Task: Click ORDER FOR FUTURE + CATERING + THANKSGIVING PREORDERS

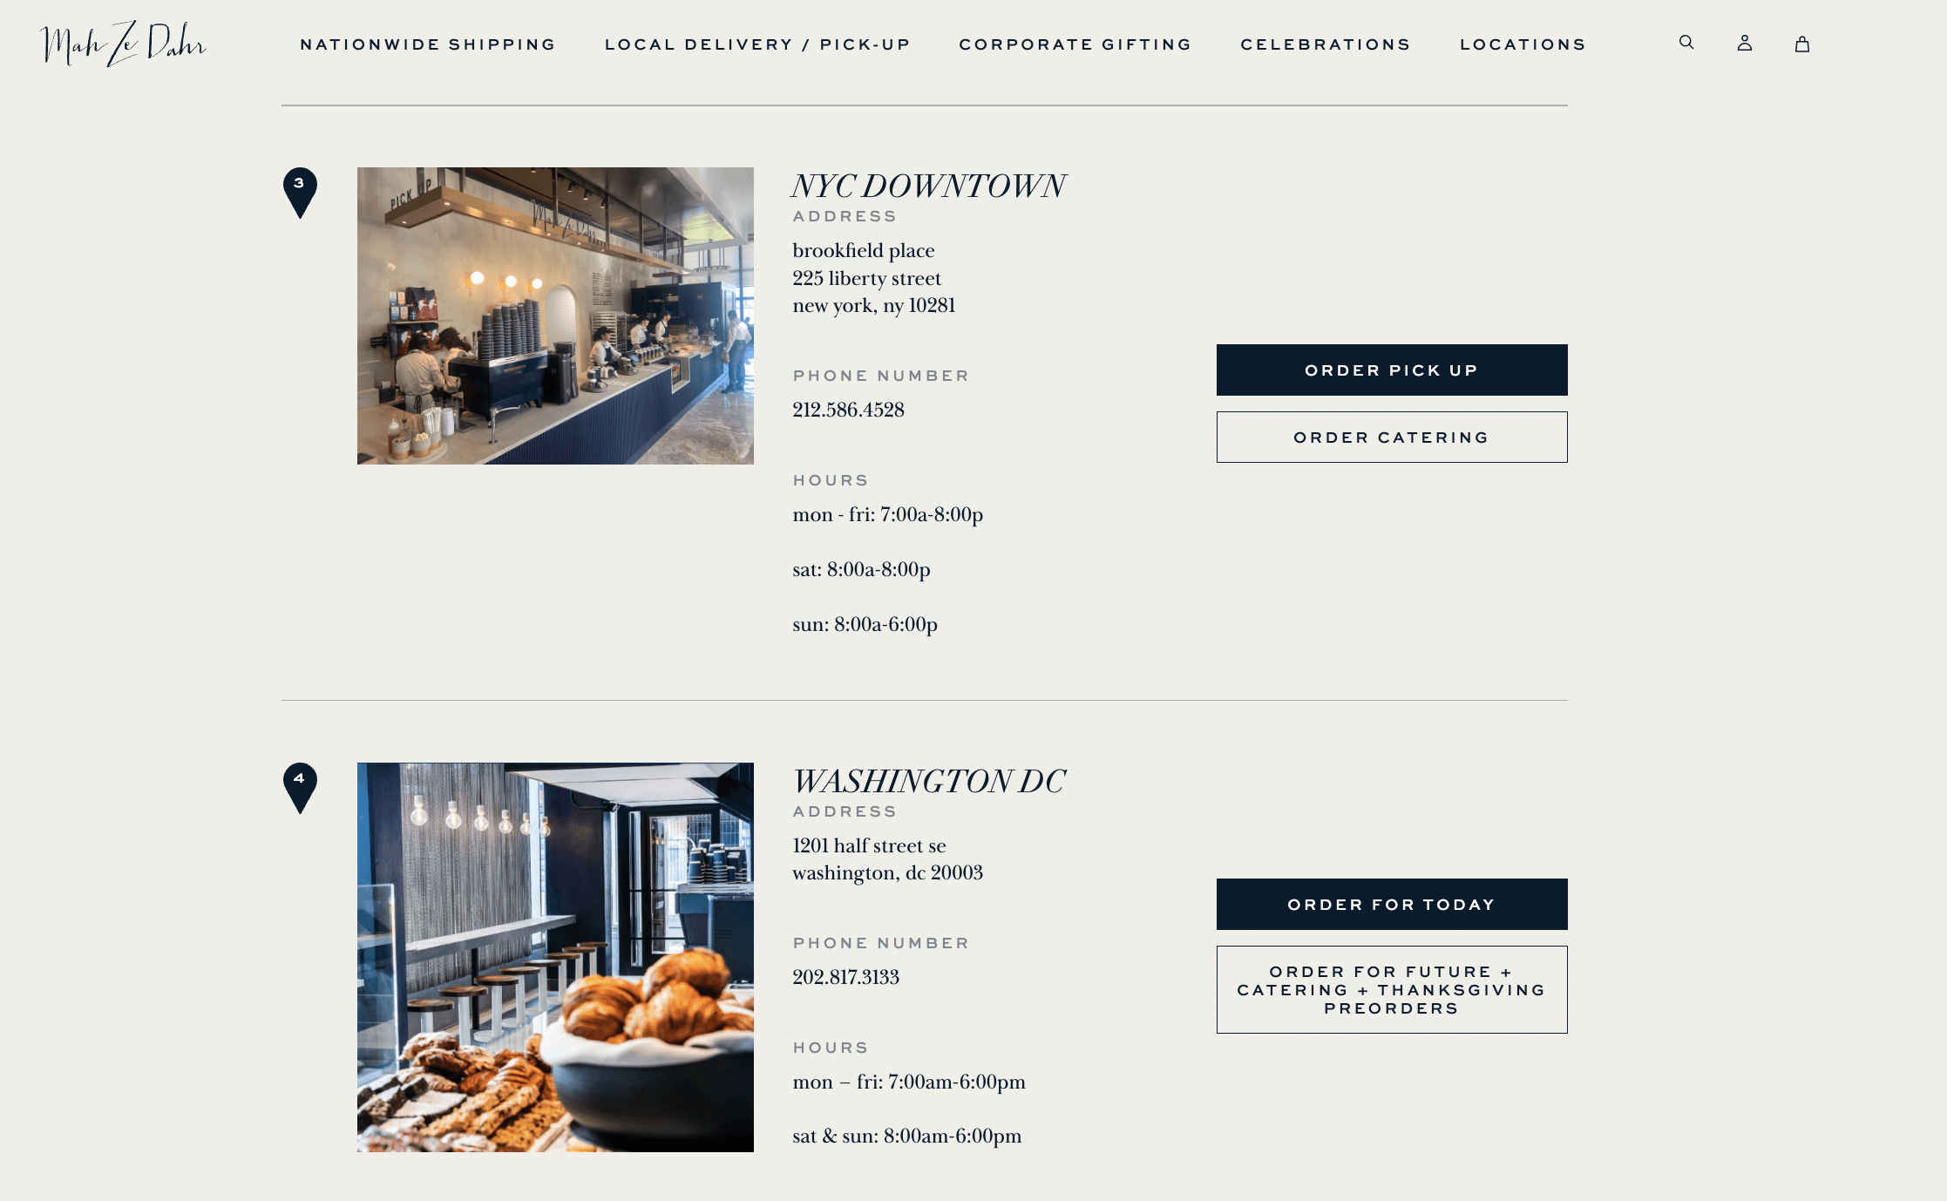Action: pos(1391,988)
